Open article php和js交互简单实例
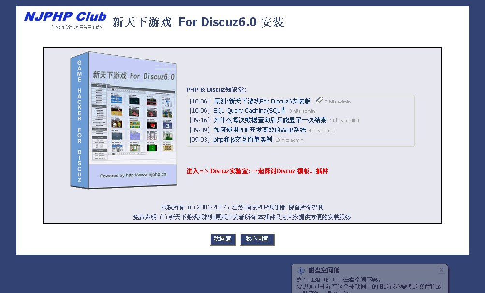This screenshot has width=485, height=293. pos(243,140)
